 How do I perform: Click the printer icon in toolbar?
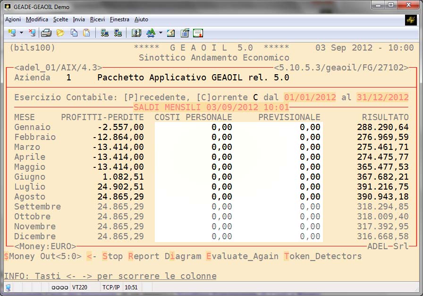pos(46,33)
